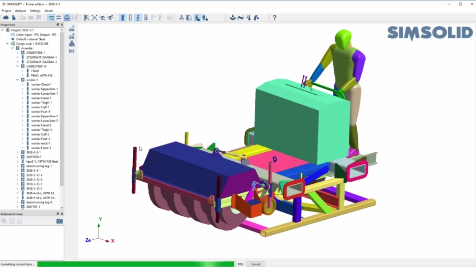Collapse the GENIE57998-10 node

tap(18, 66)
